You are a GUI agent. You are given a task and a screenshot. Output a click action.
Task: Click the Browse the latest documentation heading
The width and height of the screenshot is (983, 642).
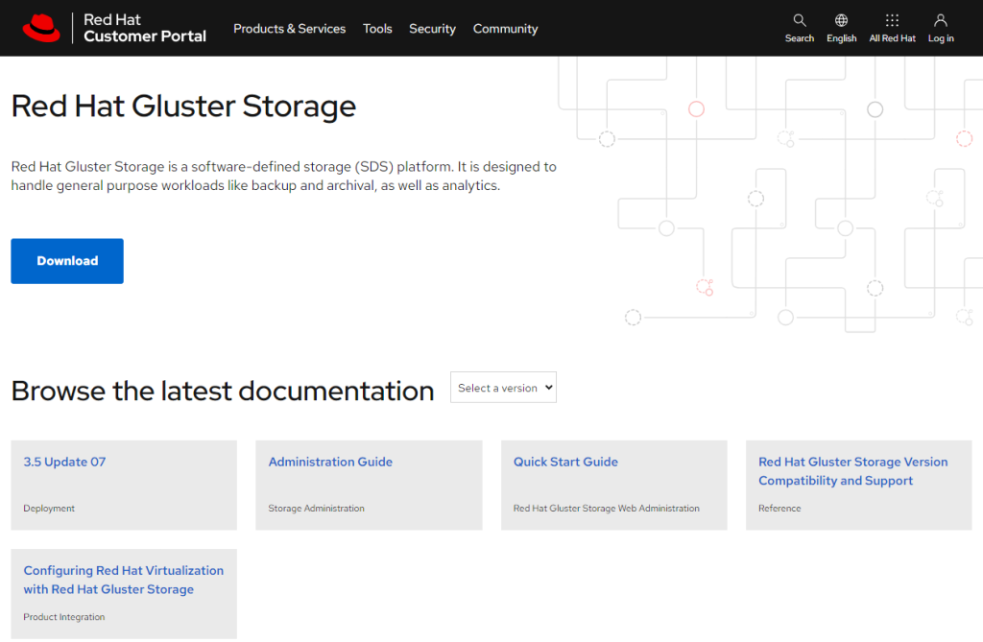(x=223, y=391)
